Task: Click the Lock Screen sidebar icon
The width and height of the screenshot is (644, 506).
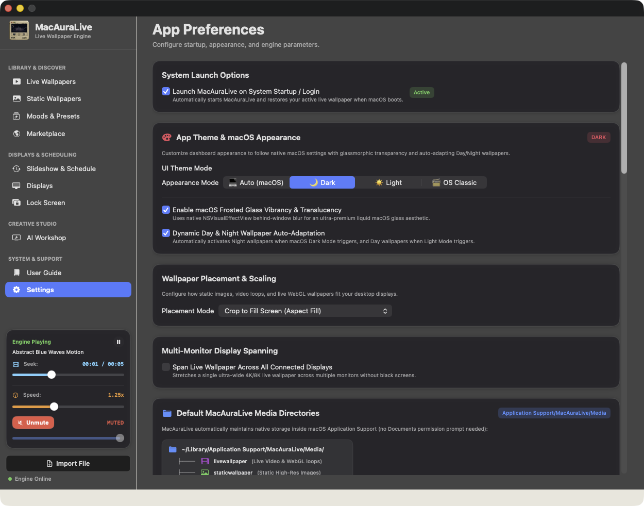Action: [16, 203]
